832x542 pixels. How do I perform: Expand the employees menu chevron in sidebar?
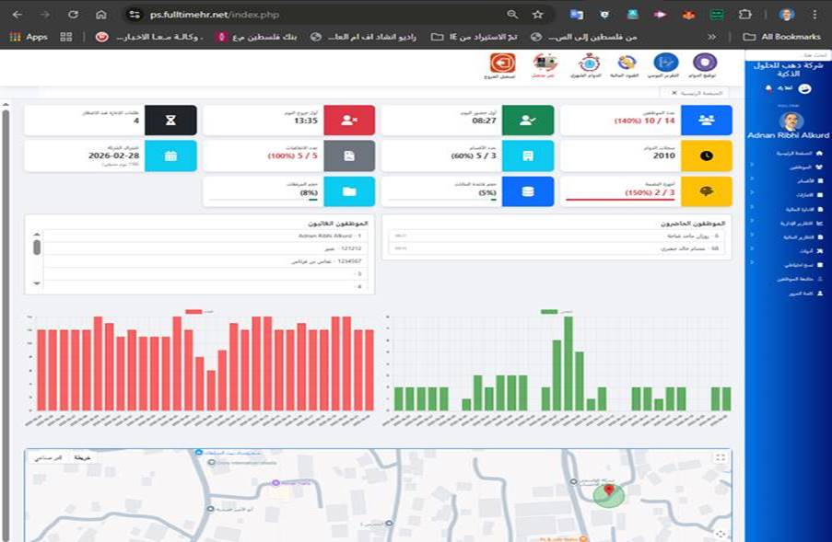[x=753, y=167]
